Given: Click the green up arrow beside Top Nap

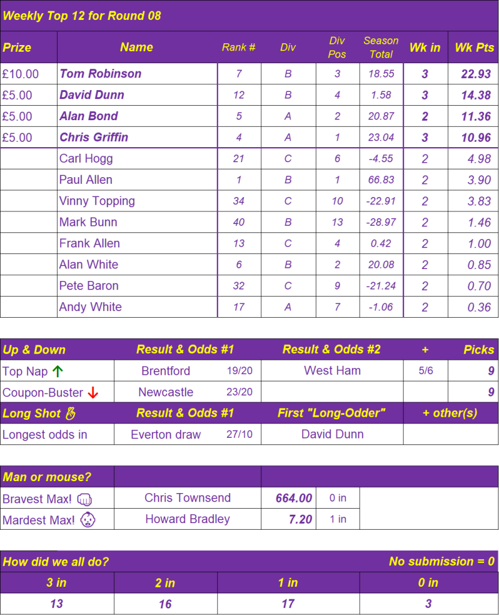Looking at the screenshot, I should click(x=58, y=371).
